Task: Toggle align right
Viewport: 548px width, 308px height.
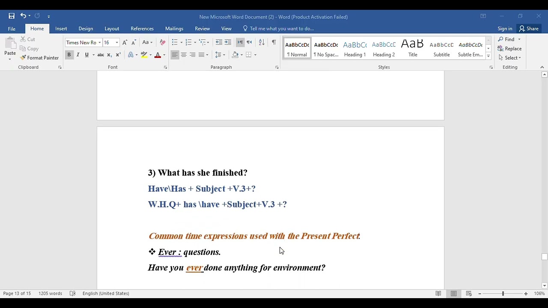Action: click(193, 55)
